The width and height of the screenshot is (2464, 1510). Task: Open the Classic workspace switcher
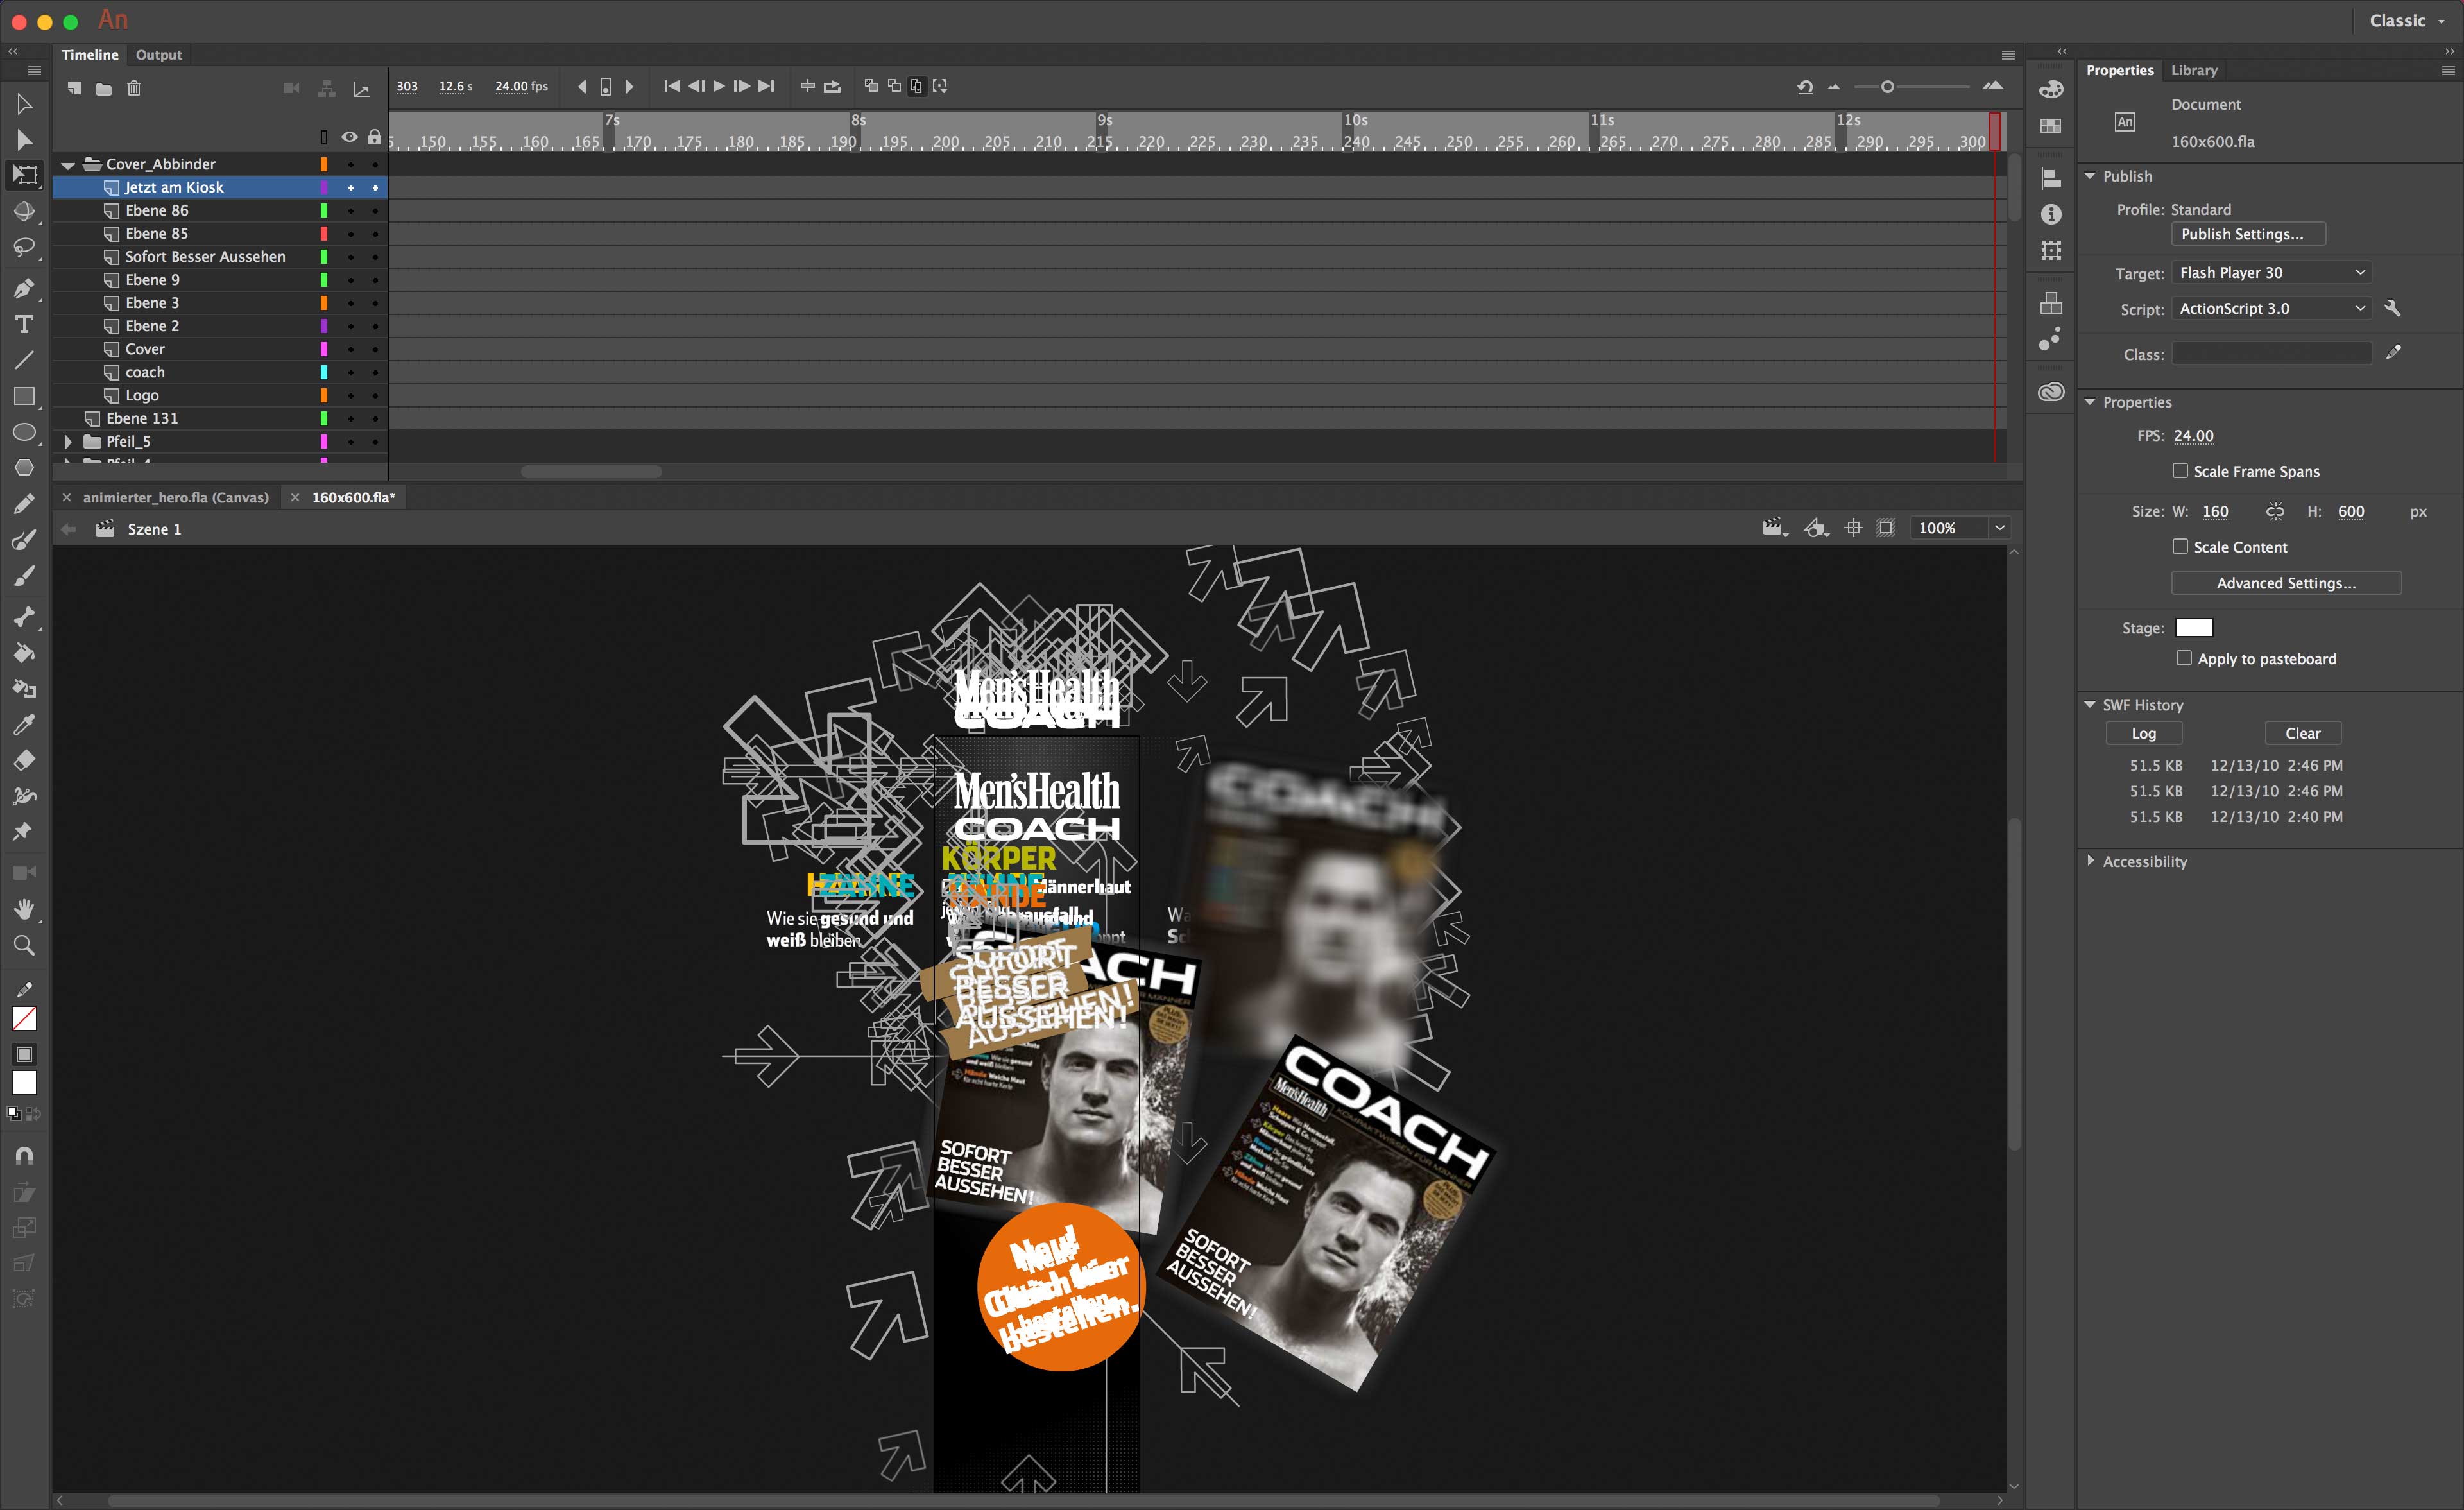point(2408,21)
